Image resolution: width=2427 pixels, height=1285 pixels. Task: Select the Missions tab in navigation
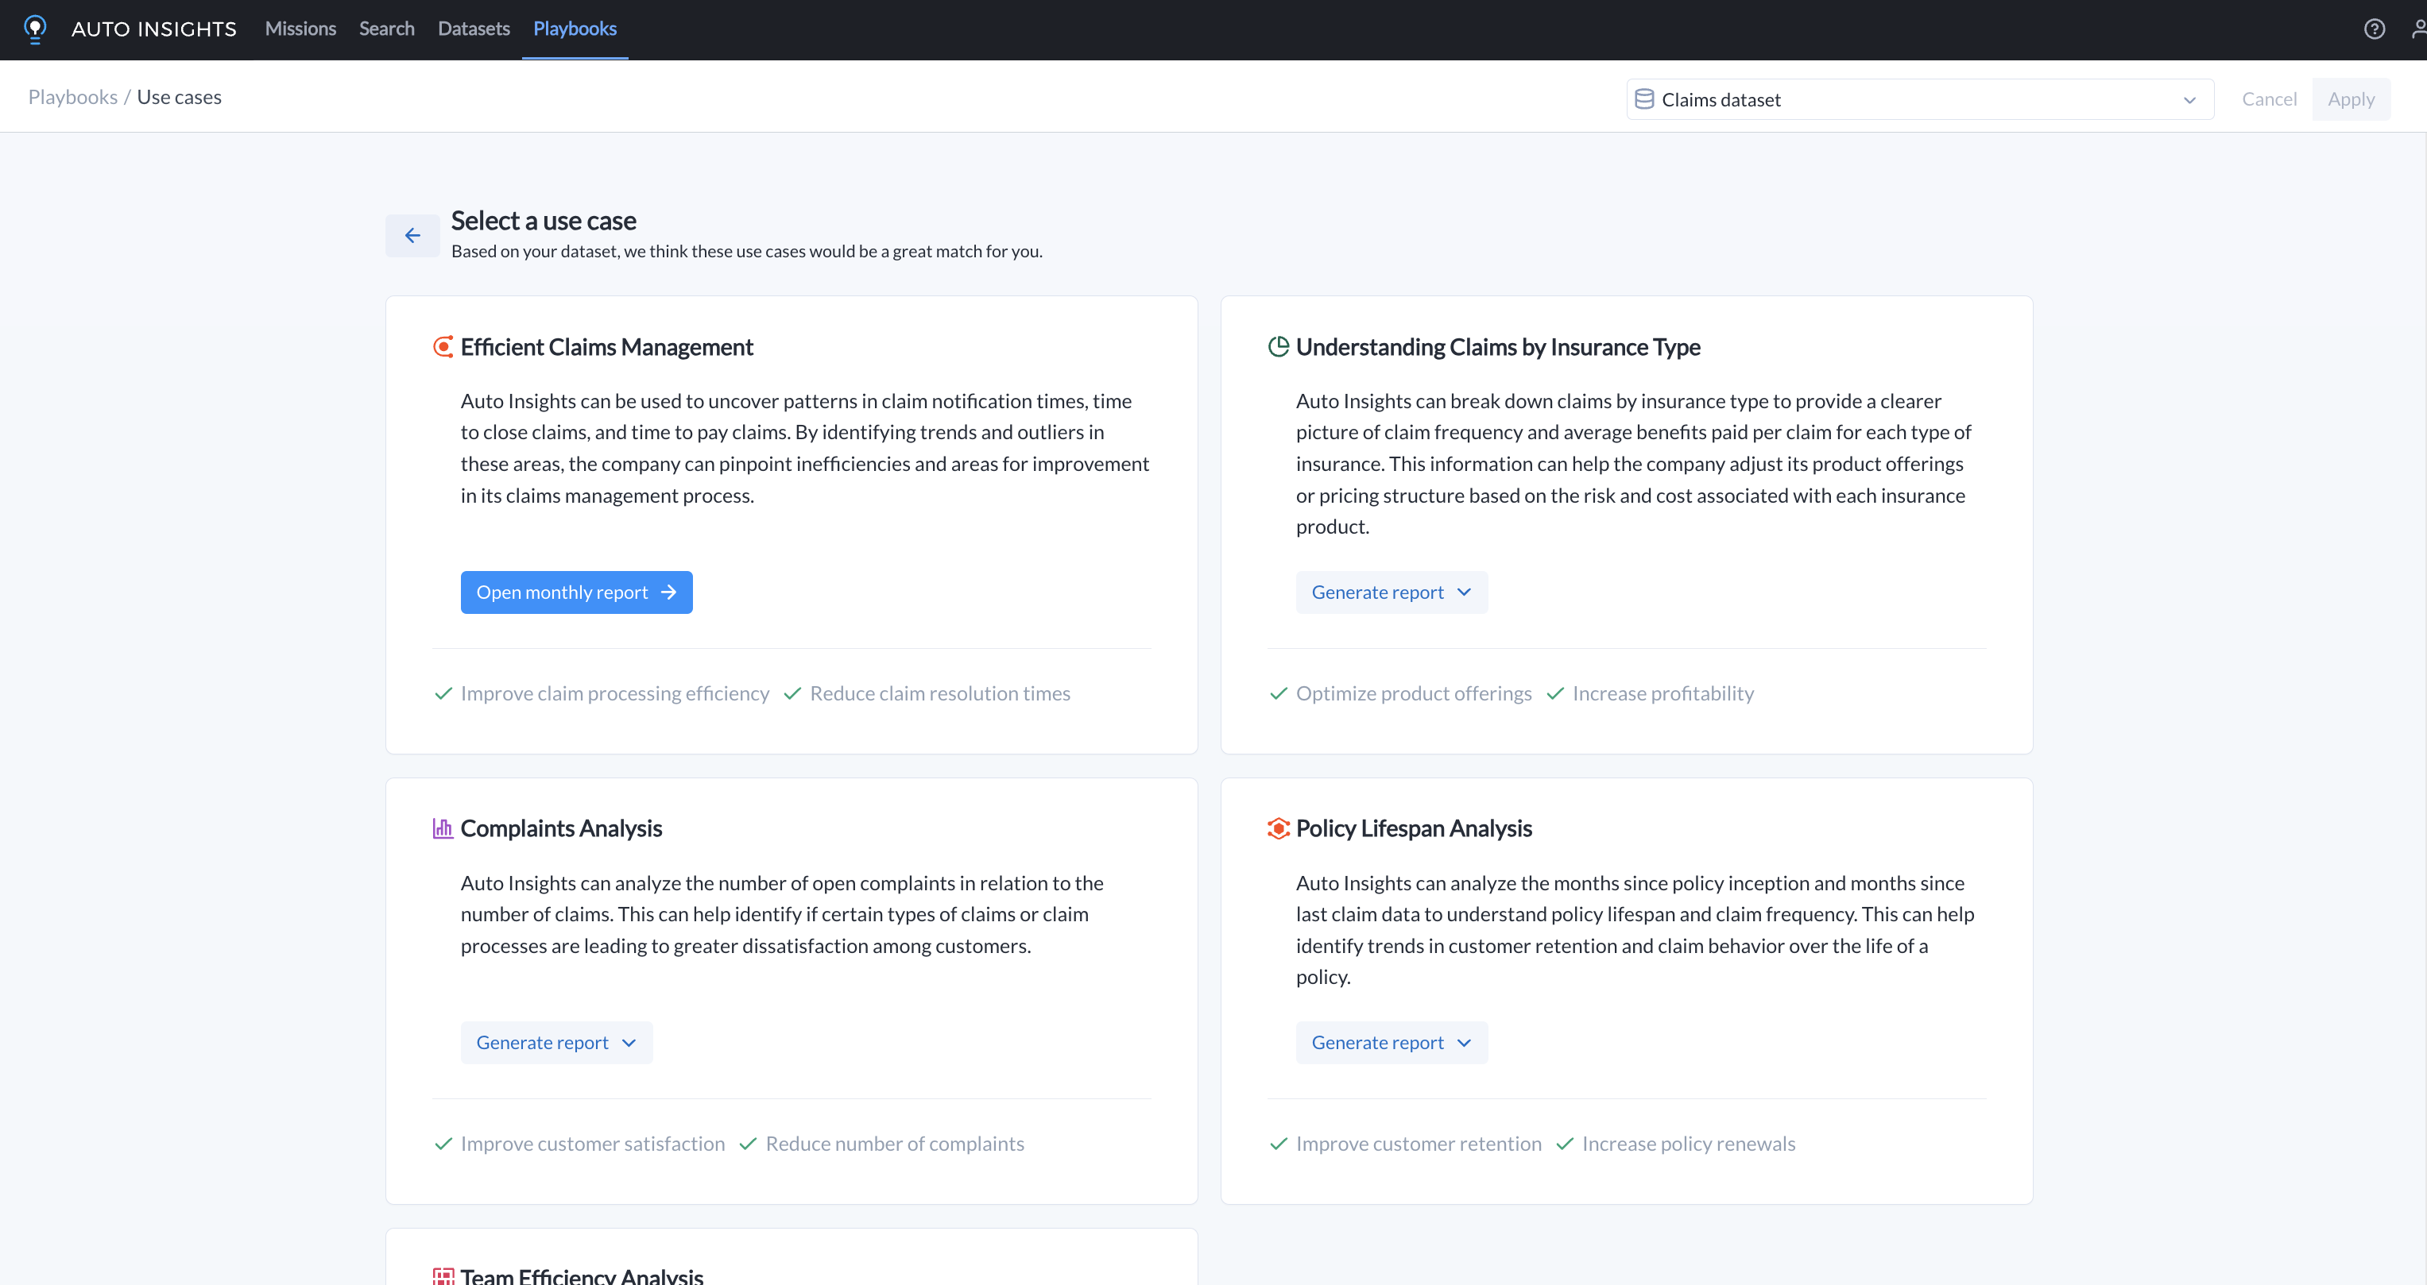(300, 29)
